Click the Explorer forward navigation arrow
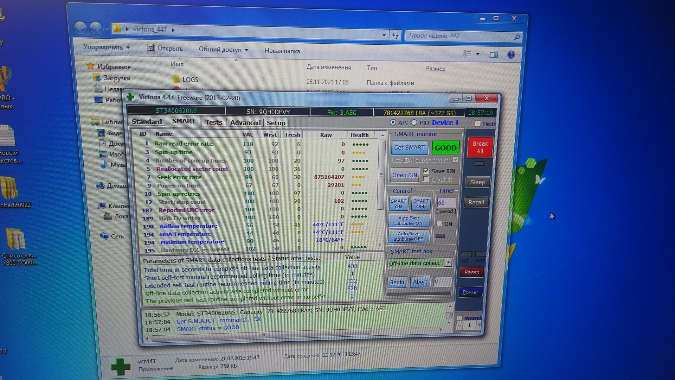The width and height of the screenshot is (675, 380). coord(96,28)
